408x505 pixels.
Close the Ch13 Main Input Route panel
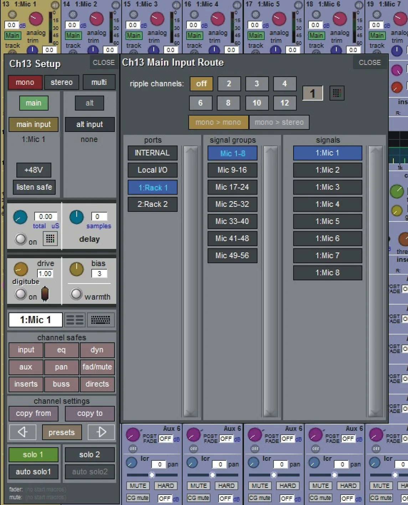369,63
